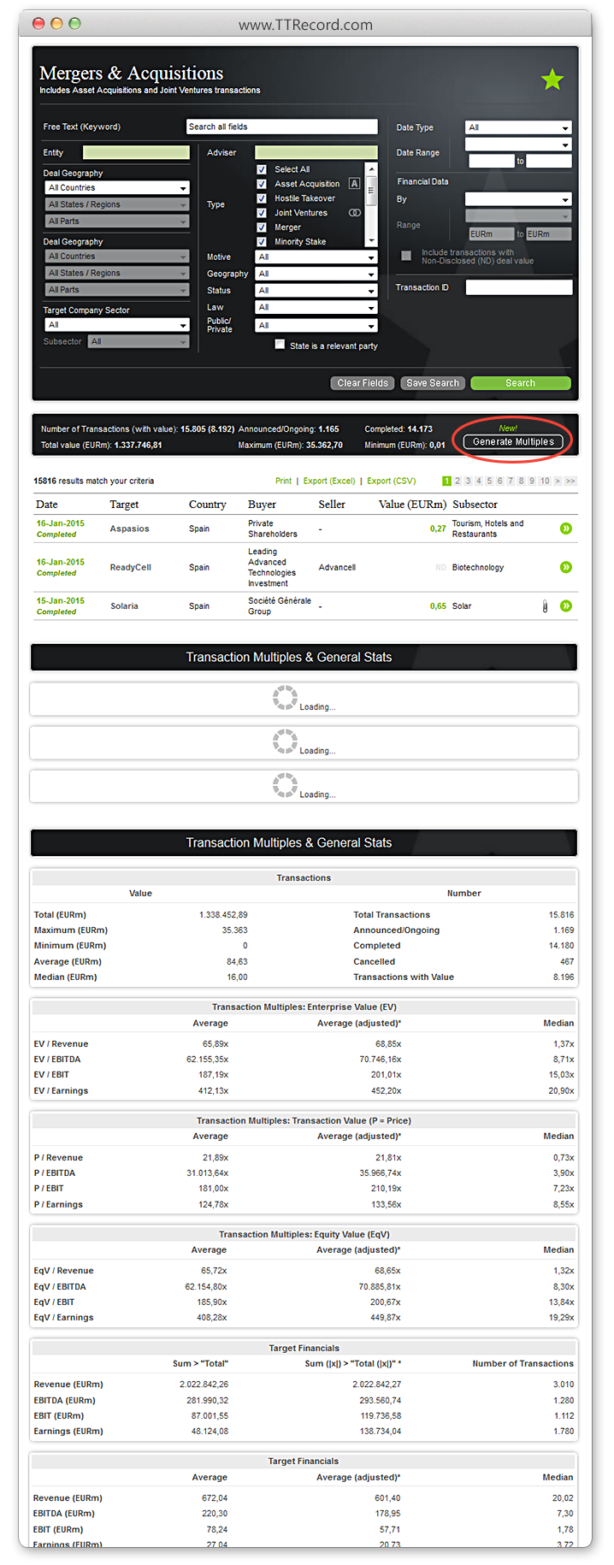Click the 'Biotechnology' subsector cell
Viewport: 614px width, 1565px height.
coord(478,567)
